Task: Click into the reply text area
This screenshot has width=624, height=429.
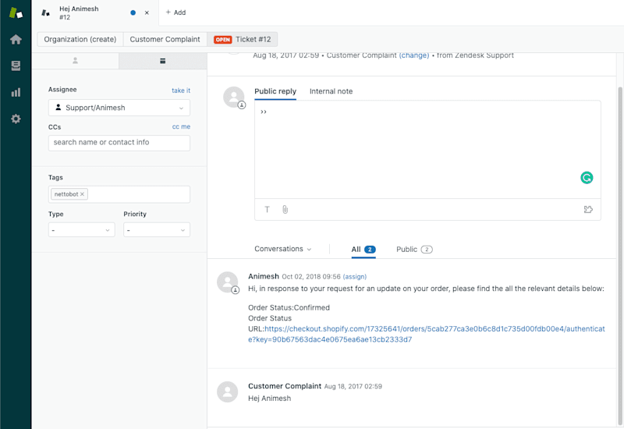Action: point(427,149)
